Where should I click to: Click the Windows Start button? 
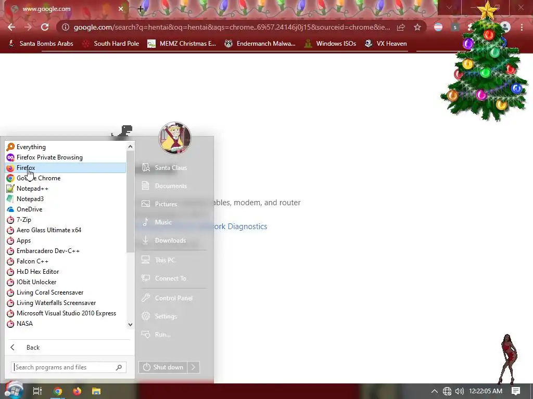tap(14, 391)
